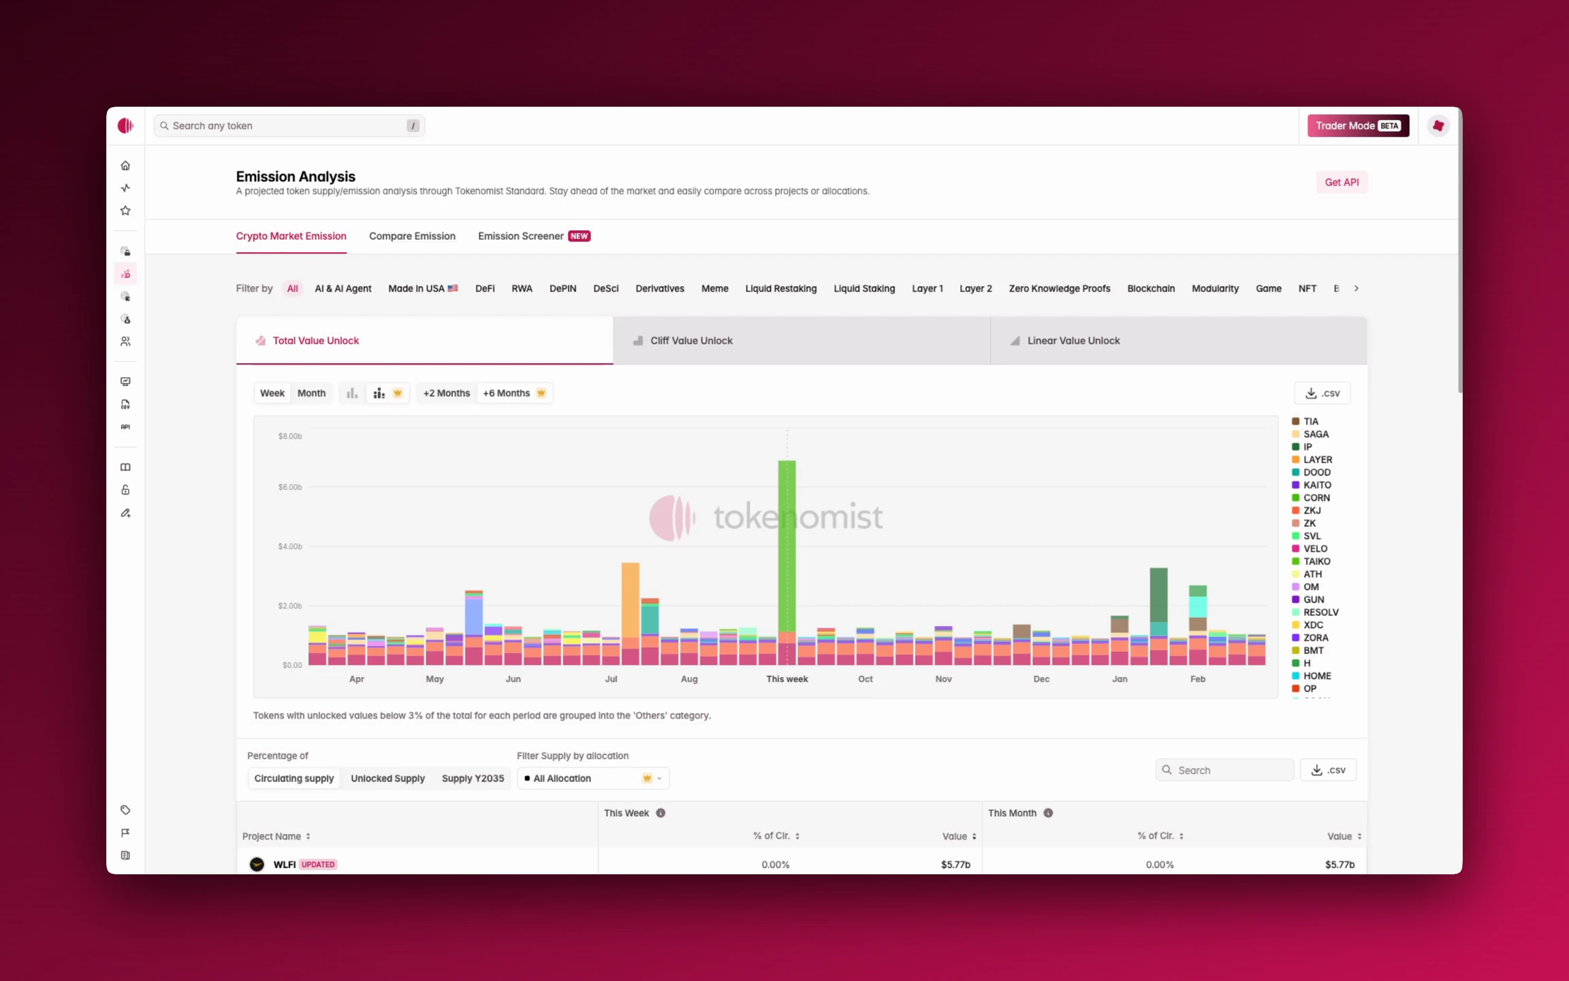Open the CSV export sidebar icon

pos(125,405)
